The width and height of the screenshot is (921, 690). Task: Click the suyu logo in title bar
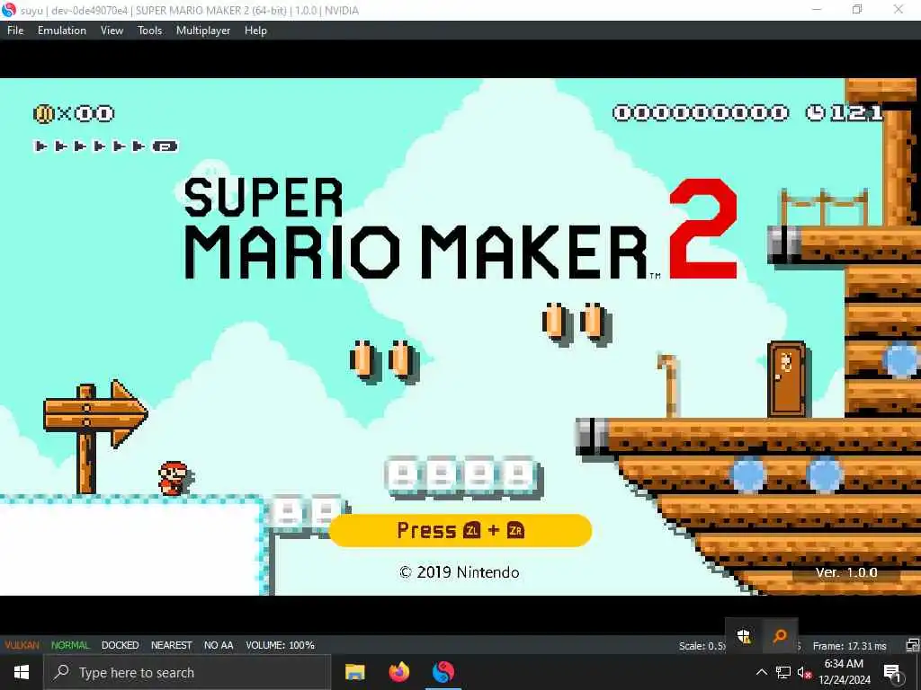tap(9, 10)
